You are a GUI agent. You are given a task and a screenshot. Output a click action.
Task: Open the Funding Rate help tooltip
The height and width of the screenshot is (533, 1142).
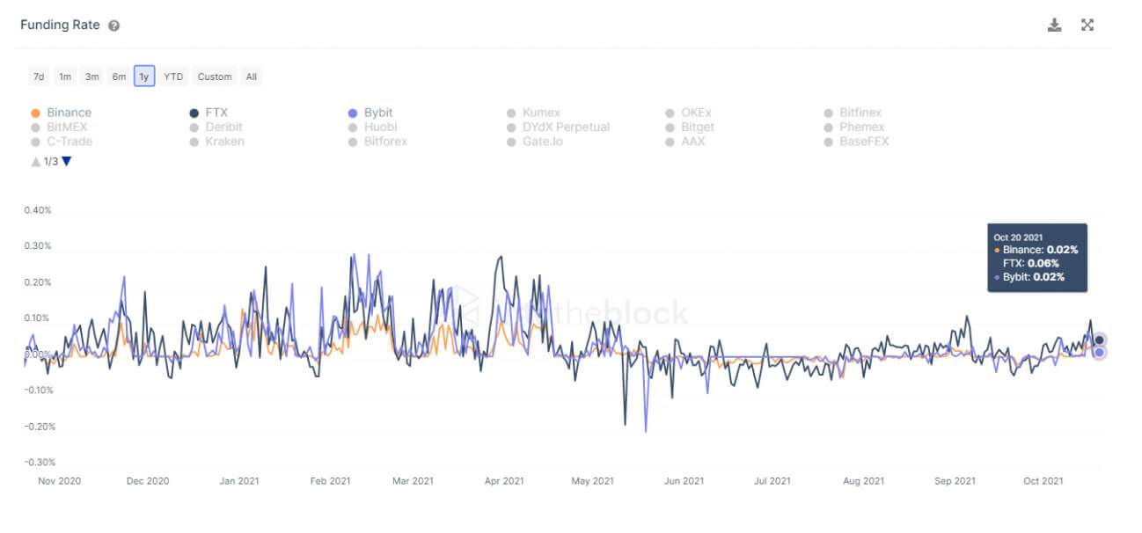pos(113,25)
